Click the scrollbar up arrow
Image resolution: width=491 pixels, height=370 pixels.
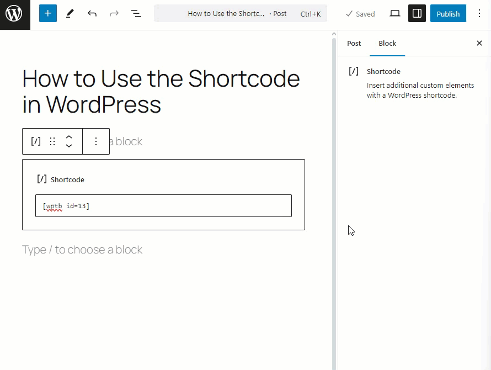coord(334,34)
